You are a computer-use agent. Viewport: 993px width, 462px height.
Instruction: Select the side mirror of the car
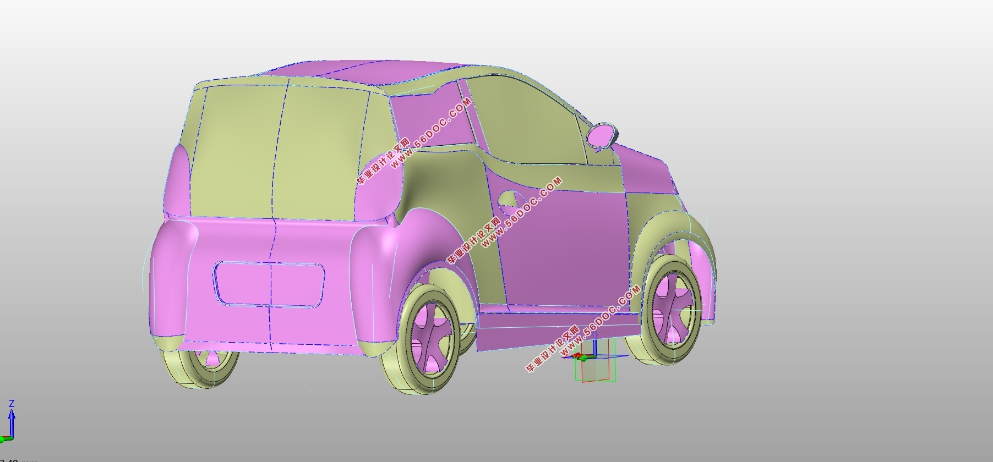pyautogui.click(x=602, y=135)
